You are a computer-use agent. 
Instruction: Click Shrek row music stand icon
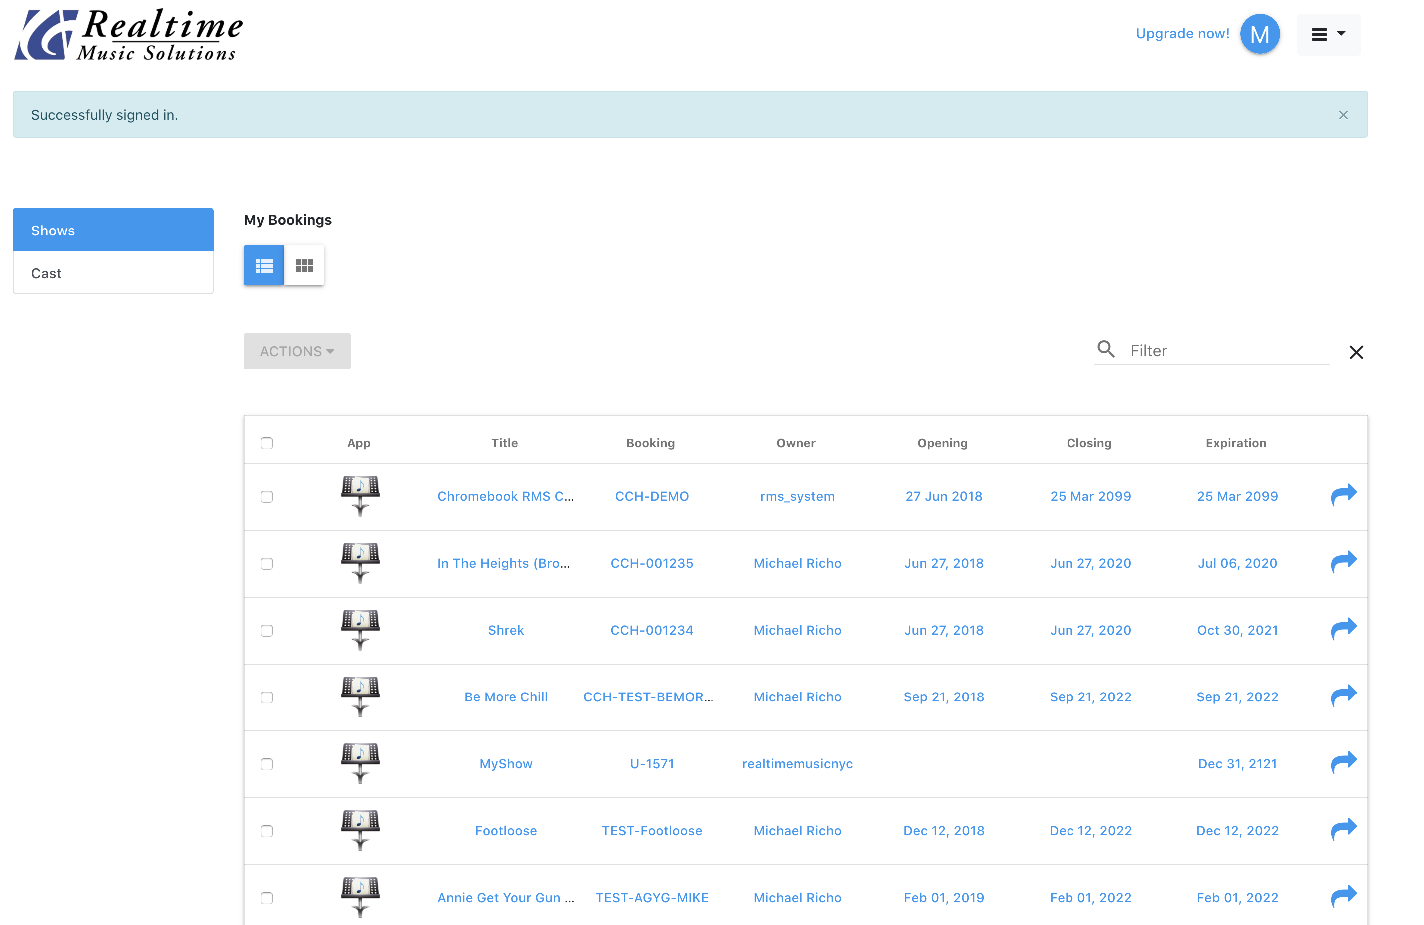click(x=360, y=630)
